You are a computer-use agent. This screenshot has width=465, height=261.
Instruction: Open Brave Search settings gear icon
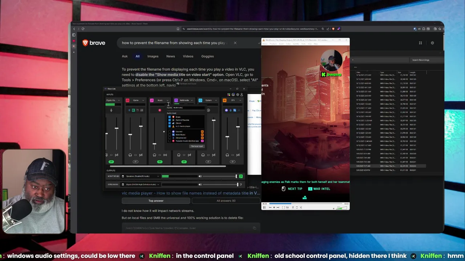point(432,43)
